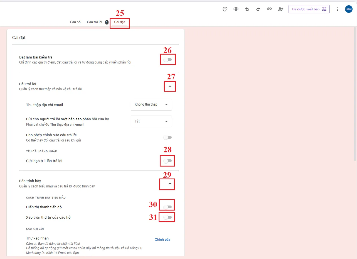Toggle 'Cho phép chỉnh sửa câu trả lời'
This screenshot has height=259, width=357.
coord(168,138)
